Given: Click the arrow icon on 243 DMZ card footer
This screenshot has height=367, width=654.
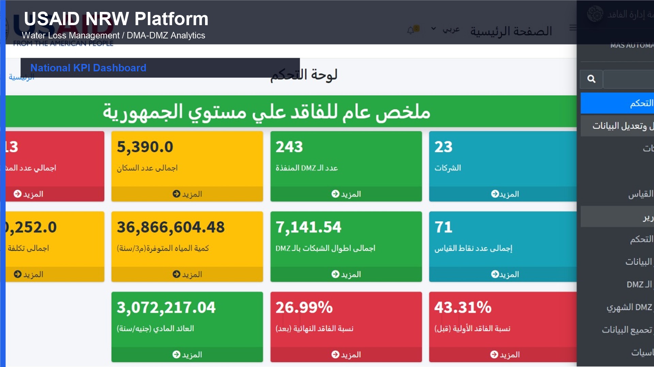Looking at the screenshot, I should coord(336,194).
